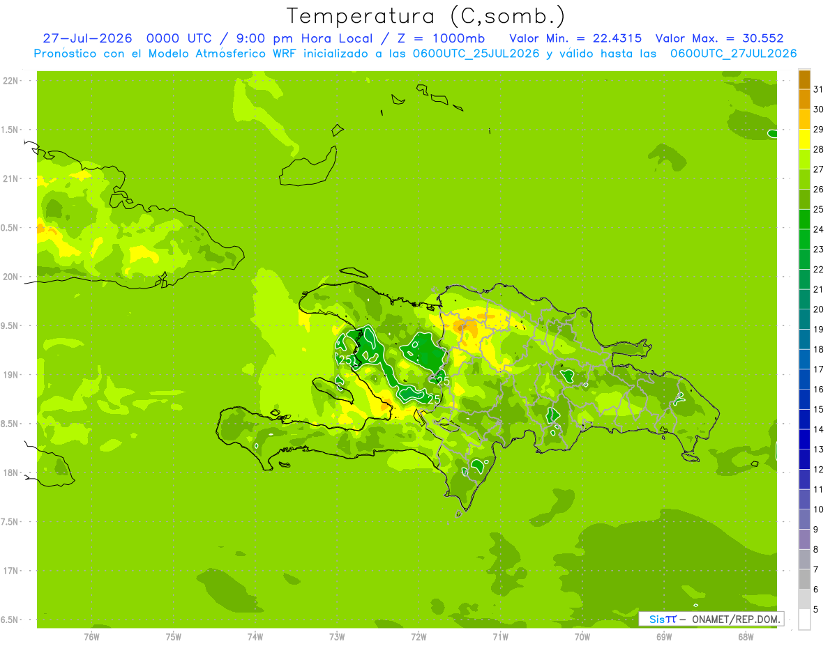Screen dimensions: 837x646
Task: Pick the gray legend swatch between 6 and 7
Action: (804, 580)
